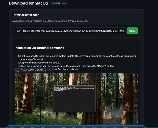The height and width of the screenshot is (128, 158).
Task: Click step 1 about opening Terminal application
Action: [x=78, y=58]
